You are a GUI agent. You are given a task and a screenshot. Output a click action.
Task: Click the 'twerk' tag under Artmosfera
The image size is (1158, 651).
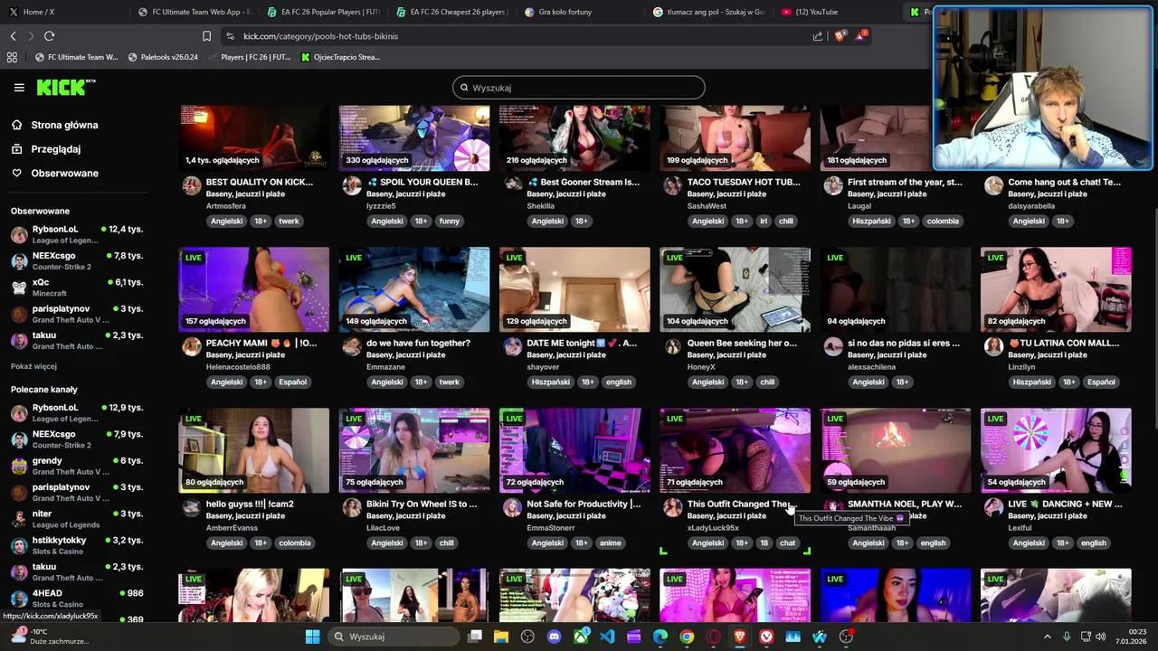(x=289, y=221)
